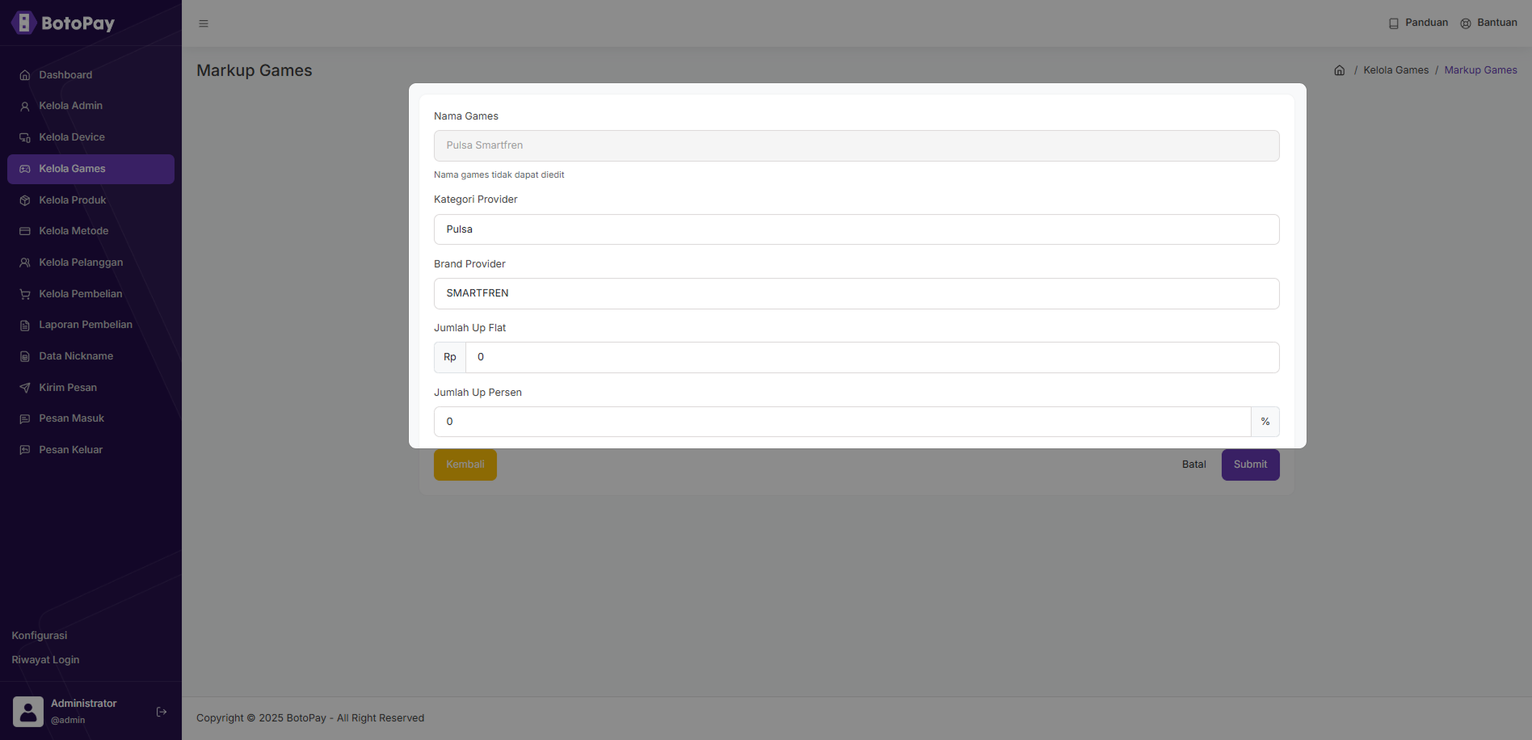Click Kelola Games breadcrumb link

click(1395, 70)
